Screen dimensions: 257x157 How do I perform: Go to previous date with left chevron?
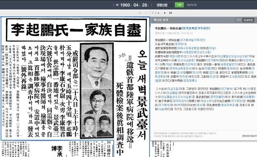[114, 5]
